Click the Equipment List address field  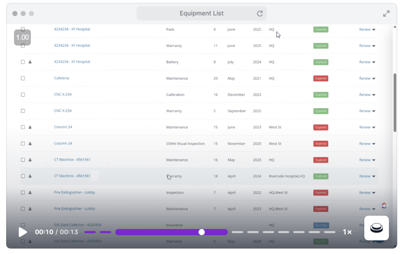tap(201, 13)
